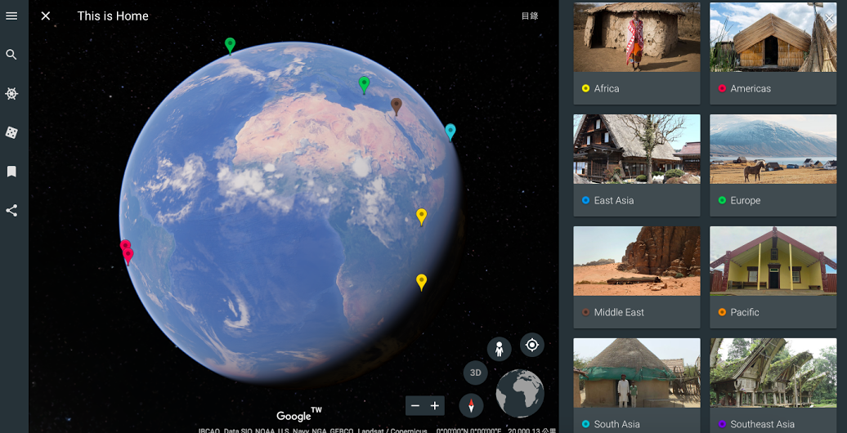This screenshot has width=847, height=433.
Task: Click the yellow dot beside Africa
Action: click(585, 88)
